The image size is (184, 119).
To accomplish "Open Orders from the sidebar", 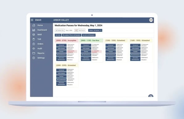I will point(40,44).
